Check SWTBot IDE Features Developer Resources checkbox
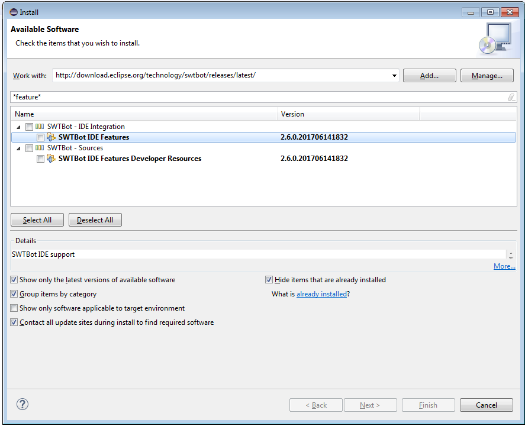 click(40, 159)
